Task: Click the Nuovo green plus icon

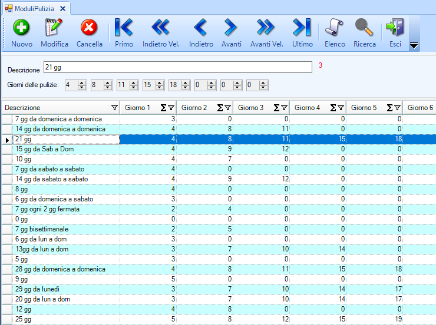Action: [x=22, y=28]
